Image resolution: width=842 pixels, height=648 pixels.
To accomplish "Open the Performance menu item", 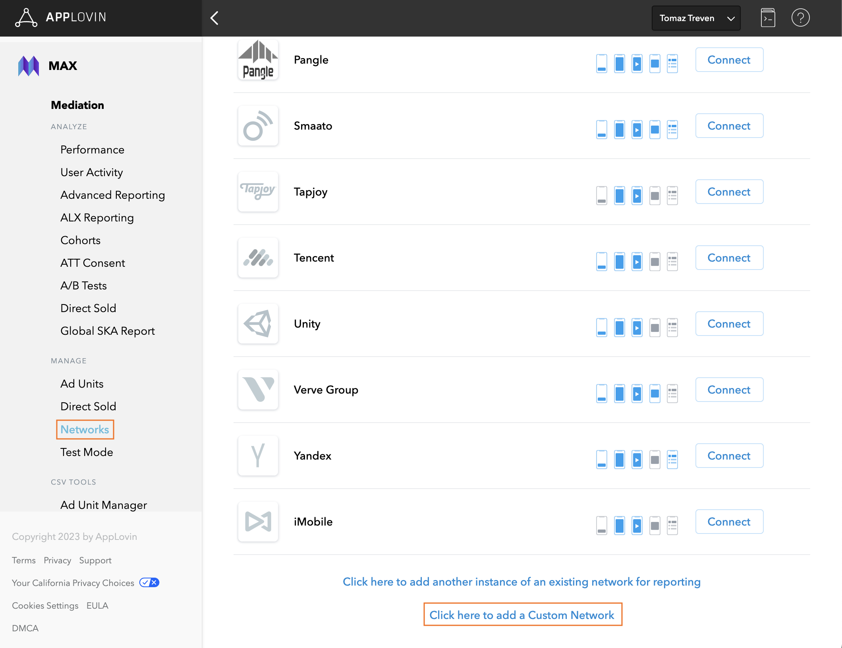I will coord(92,149).
